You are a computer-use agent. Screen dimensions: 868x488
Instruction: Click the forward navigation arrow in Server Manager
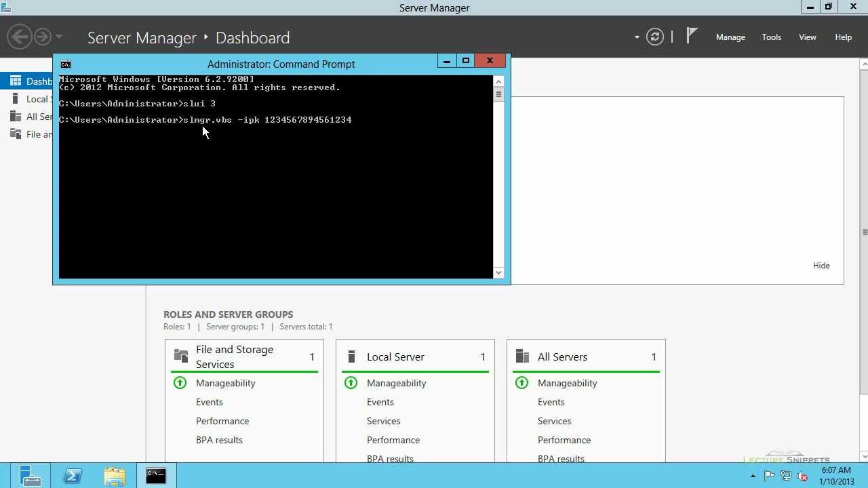click(43, 37)
